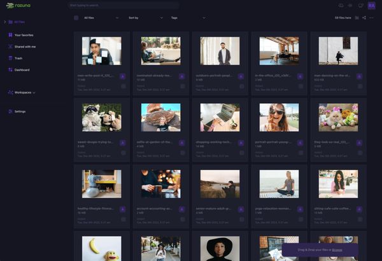
Task: Open the Sort by dropdown
Action: 145,18
